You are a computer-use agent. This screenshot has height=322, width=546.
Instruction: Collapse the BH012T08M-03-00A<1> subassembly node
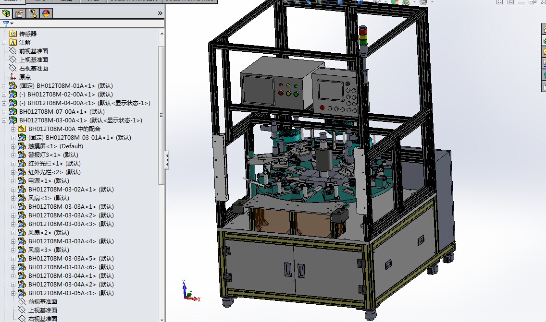(x=4, y=120)
